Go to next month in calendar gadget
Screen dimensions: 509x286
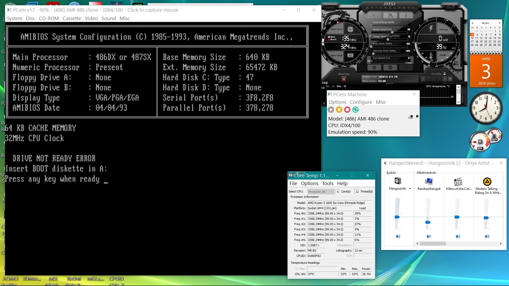(499, 23)
